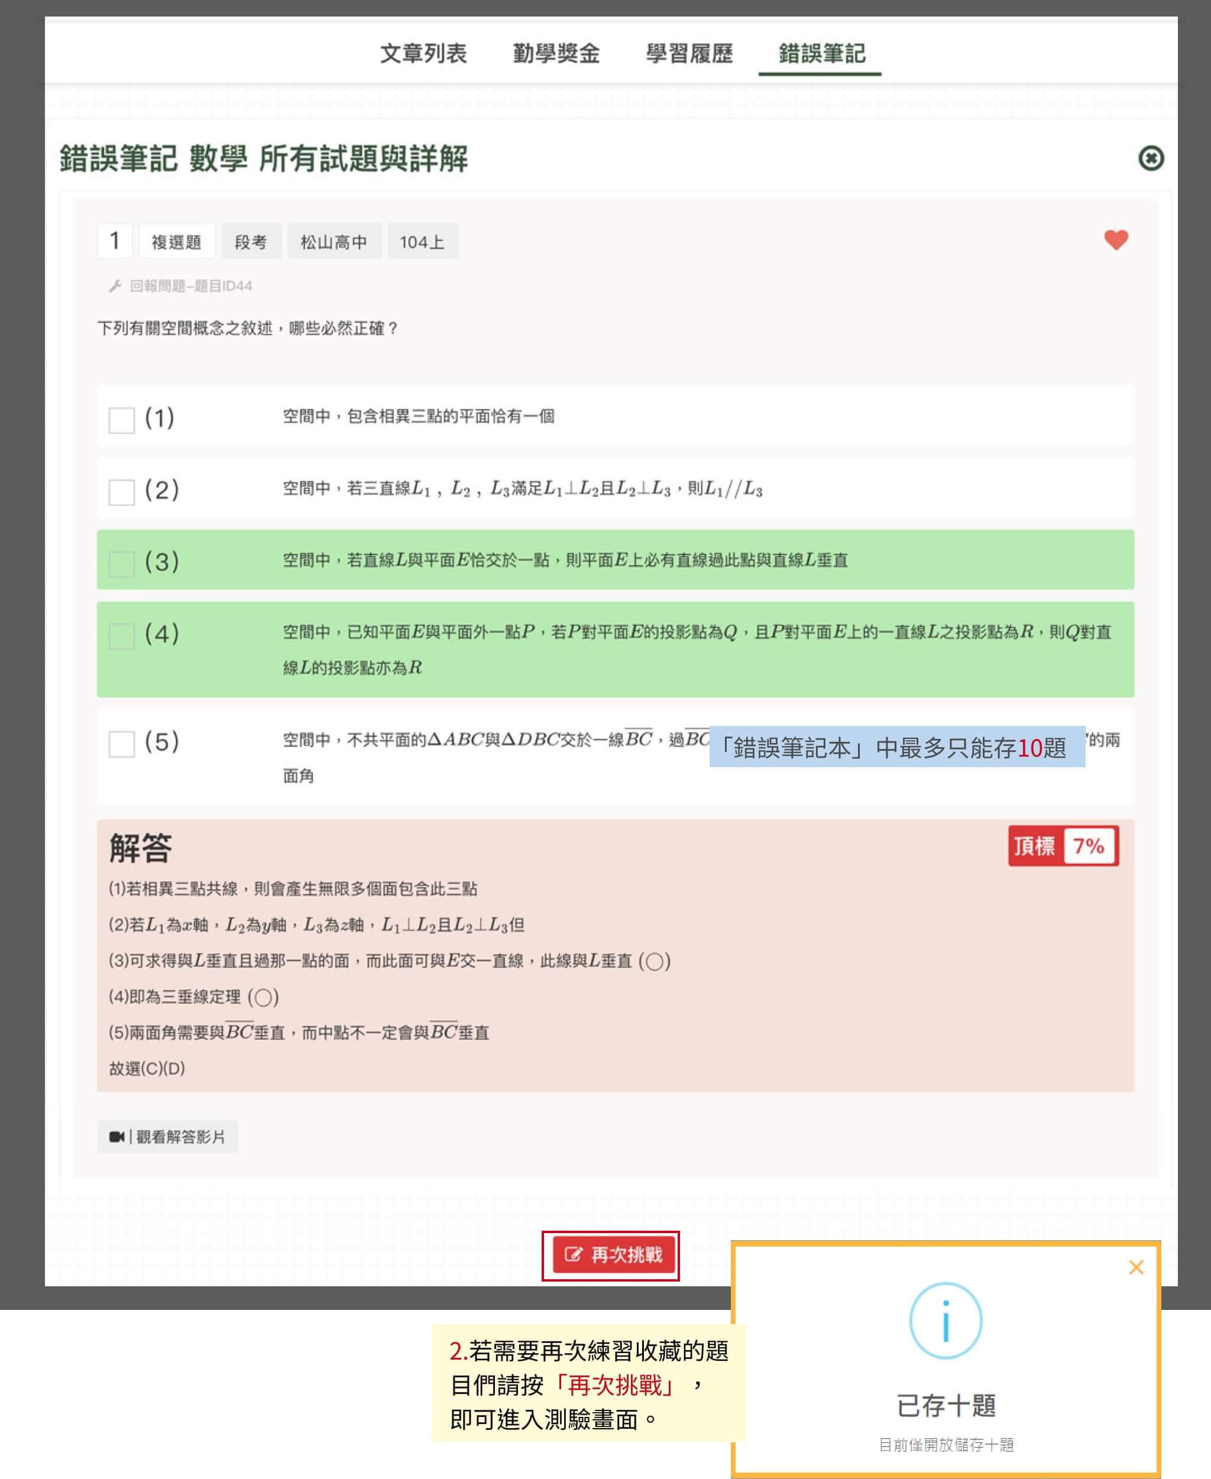The height and width of the screenshot is (1479, 1211).
Task: Click the 頂標 7% badge
Action: 1063,846
